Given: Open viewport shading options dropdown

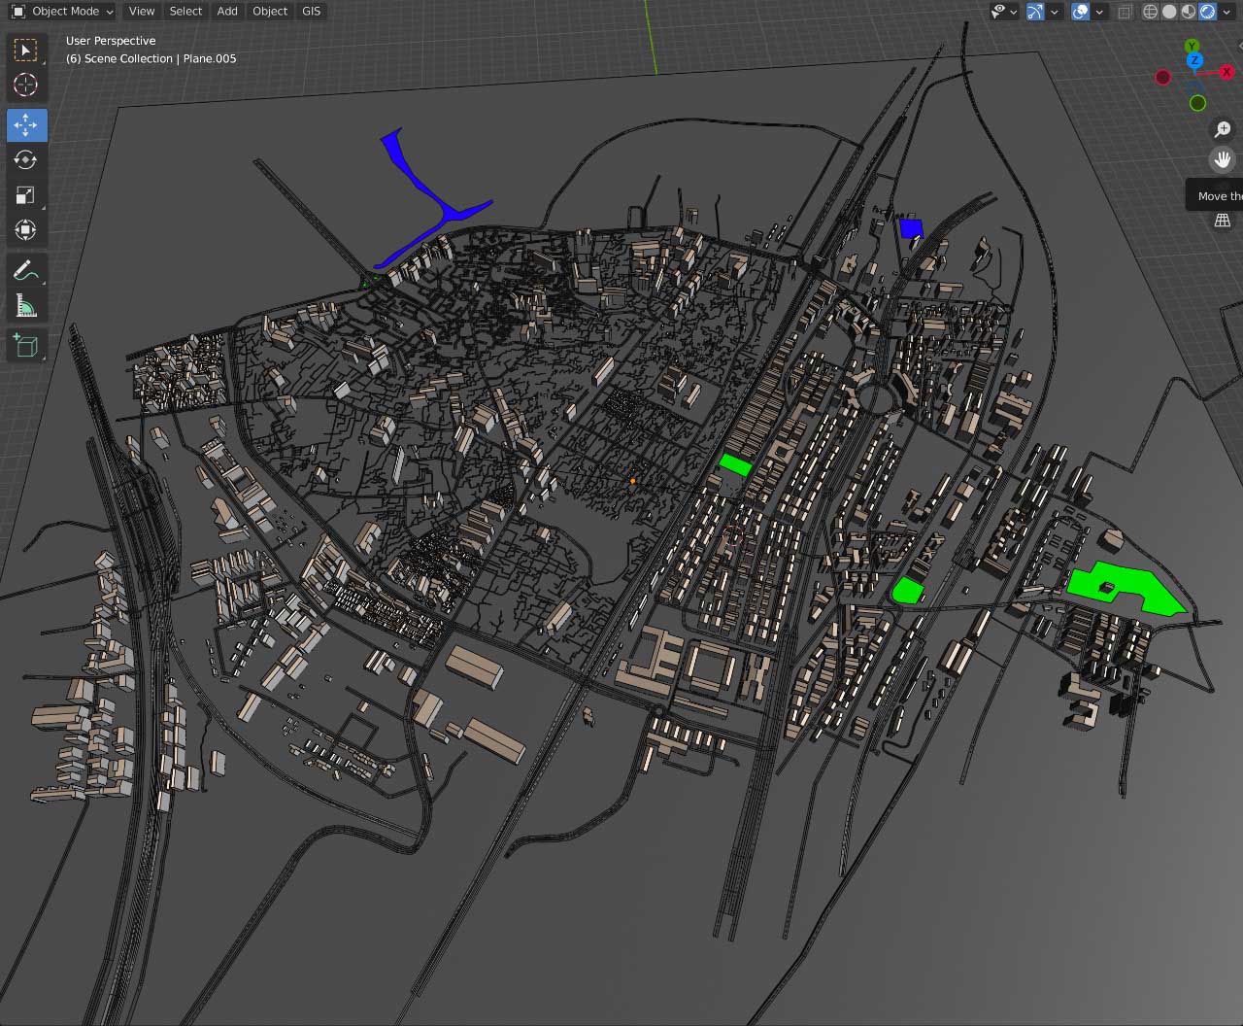Looking at the screenshot, I should coord(1228,12).
